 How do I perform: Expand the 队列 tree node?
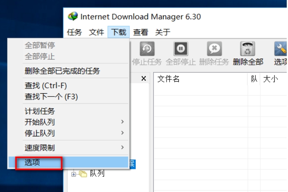pyautogui.click(x=74, y=174)
